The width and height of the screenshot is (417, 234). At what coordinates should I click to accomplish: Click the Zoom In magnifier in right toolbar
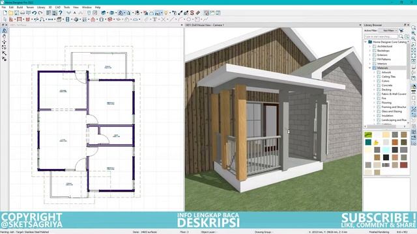(414, 33)
